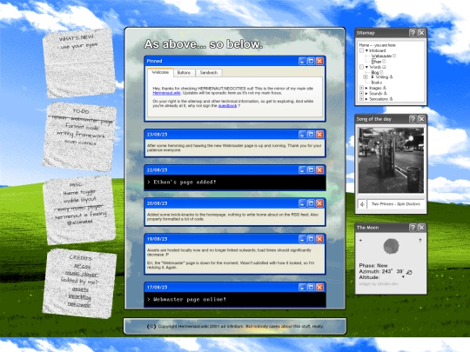Image resolution: width=470 pixels, height=352 pixels.
Task: Click 'Two Princes - Spin Doctors' track title
Action: 396,204
